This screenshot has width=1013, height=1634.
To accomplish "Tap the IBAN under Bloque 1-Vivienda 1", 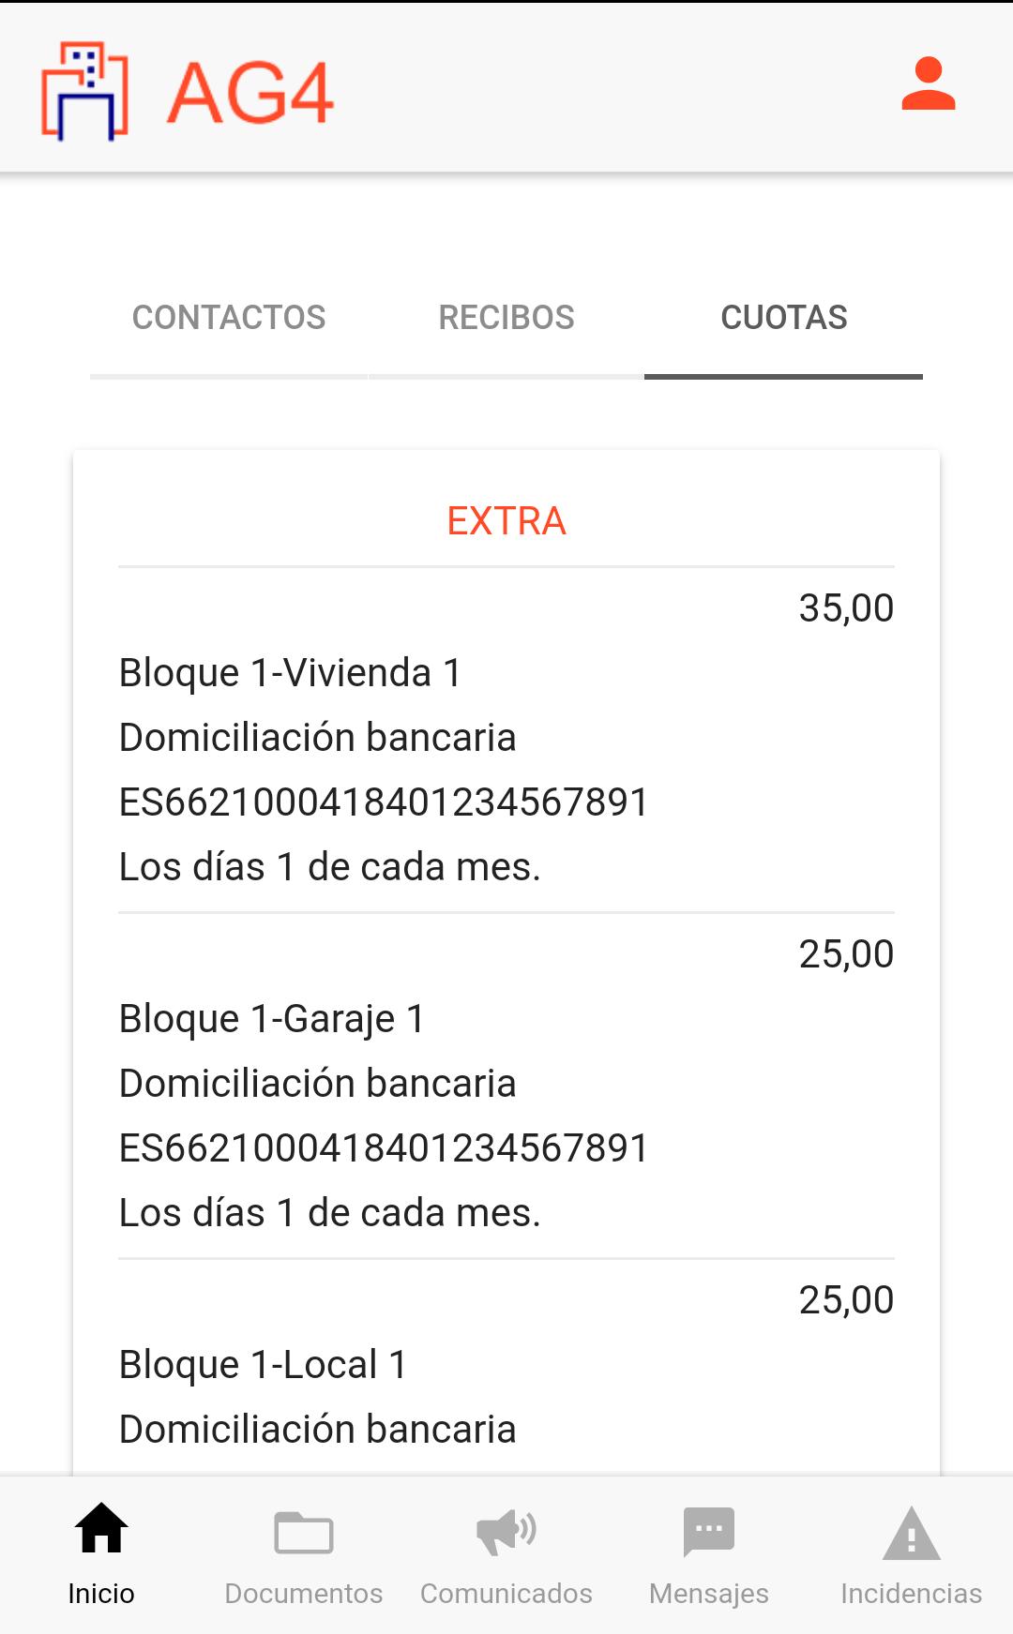I will point(384,802).
